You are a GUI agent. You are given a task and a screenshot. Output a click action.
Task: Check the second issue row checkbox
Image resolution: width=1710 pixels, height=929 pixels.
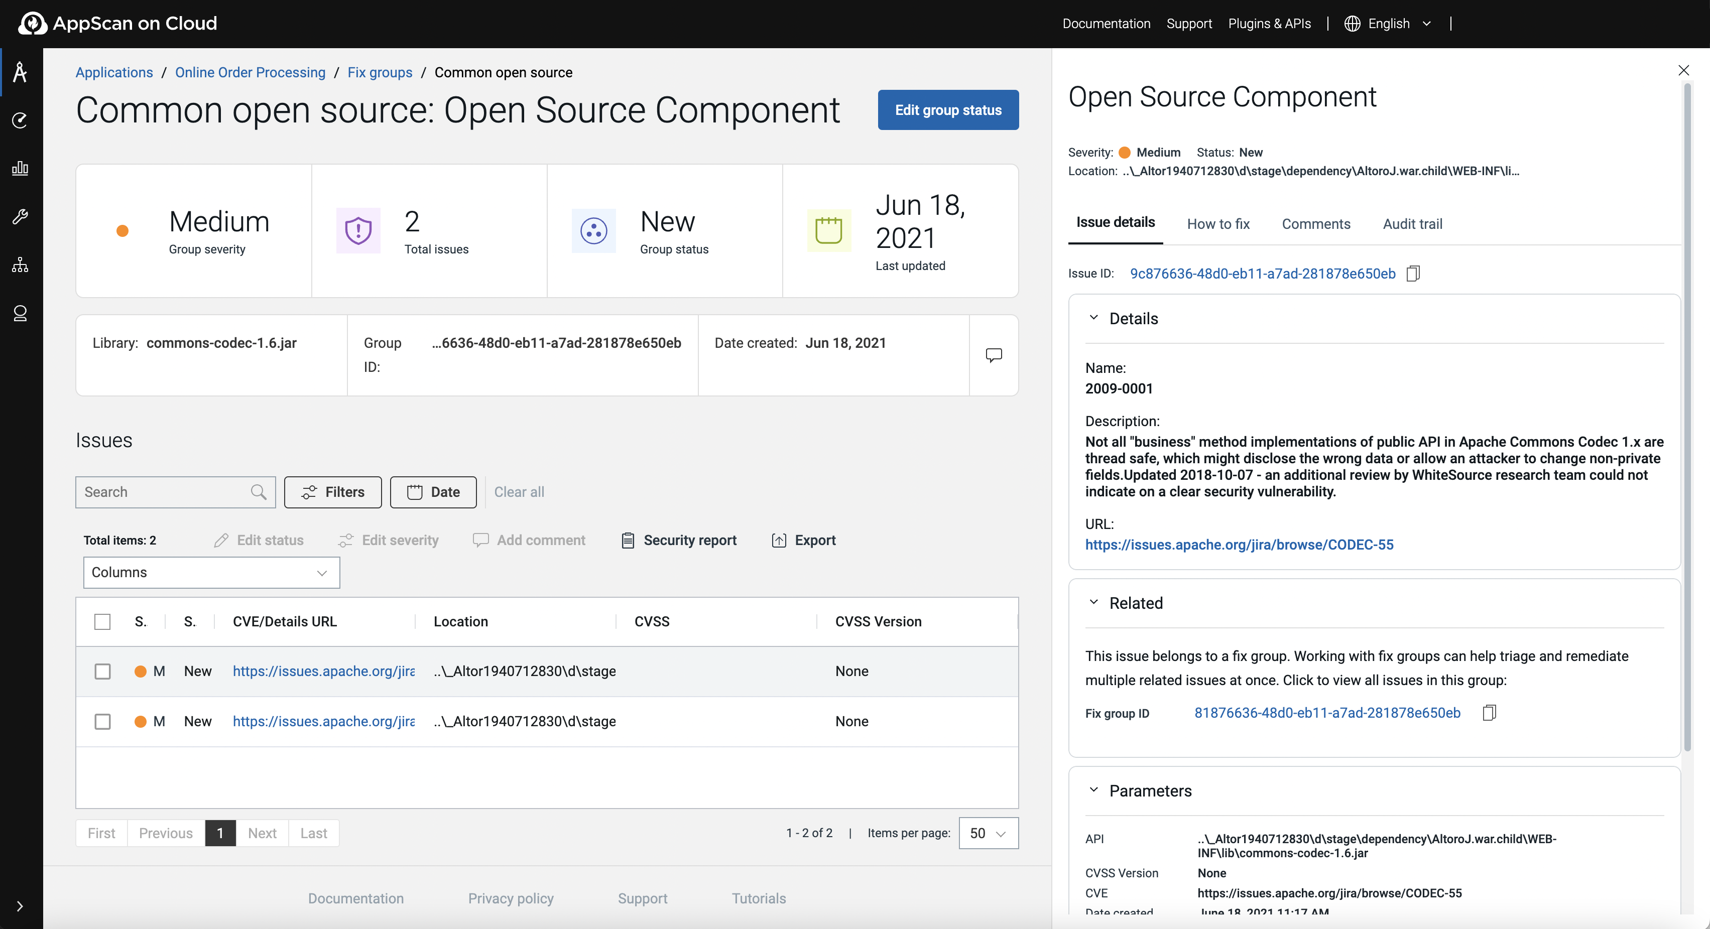pyautogui.click(x=102, y=721)
